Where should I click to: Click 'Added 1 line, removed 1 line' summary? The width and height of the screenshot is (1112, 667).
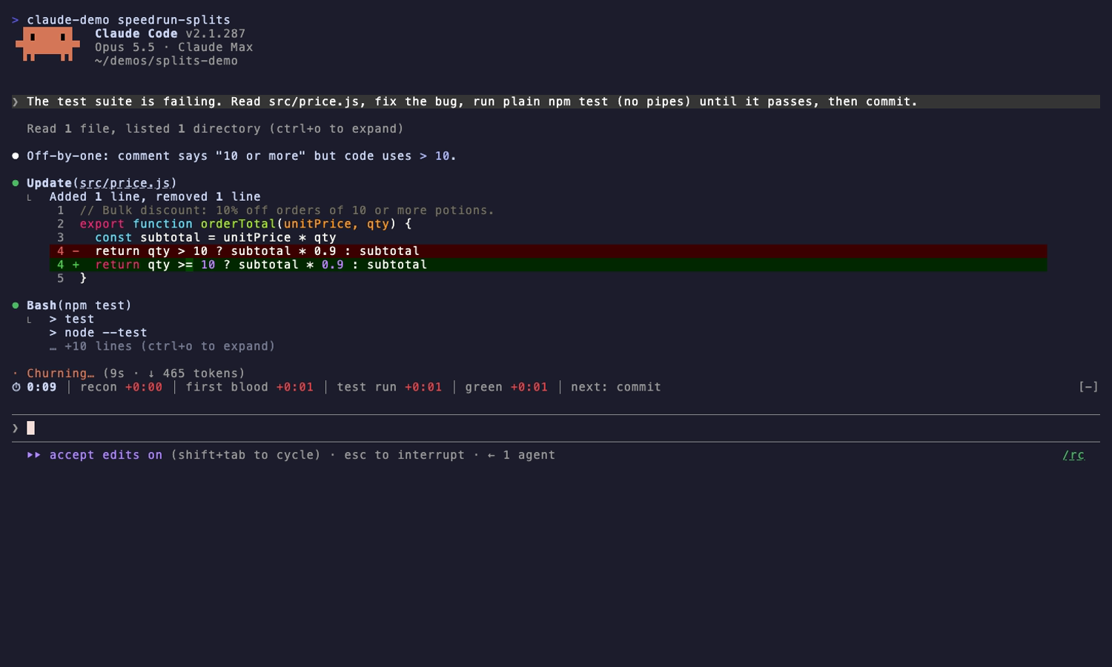pyautogui.click(x=155, y=197)
